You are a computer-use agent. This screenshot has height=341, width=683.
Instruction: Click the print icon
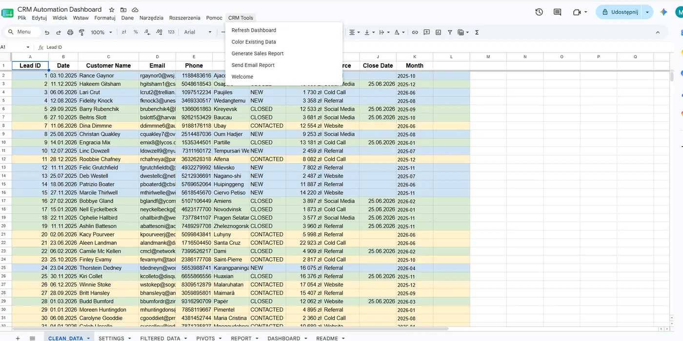tap(70, 32)
